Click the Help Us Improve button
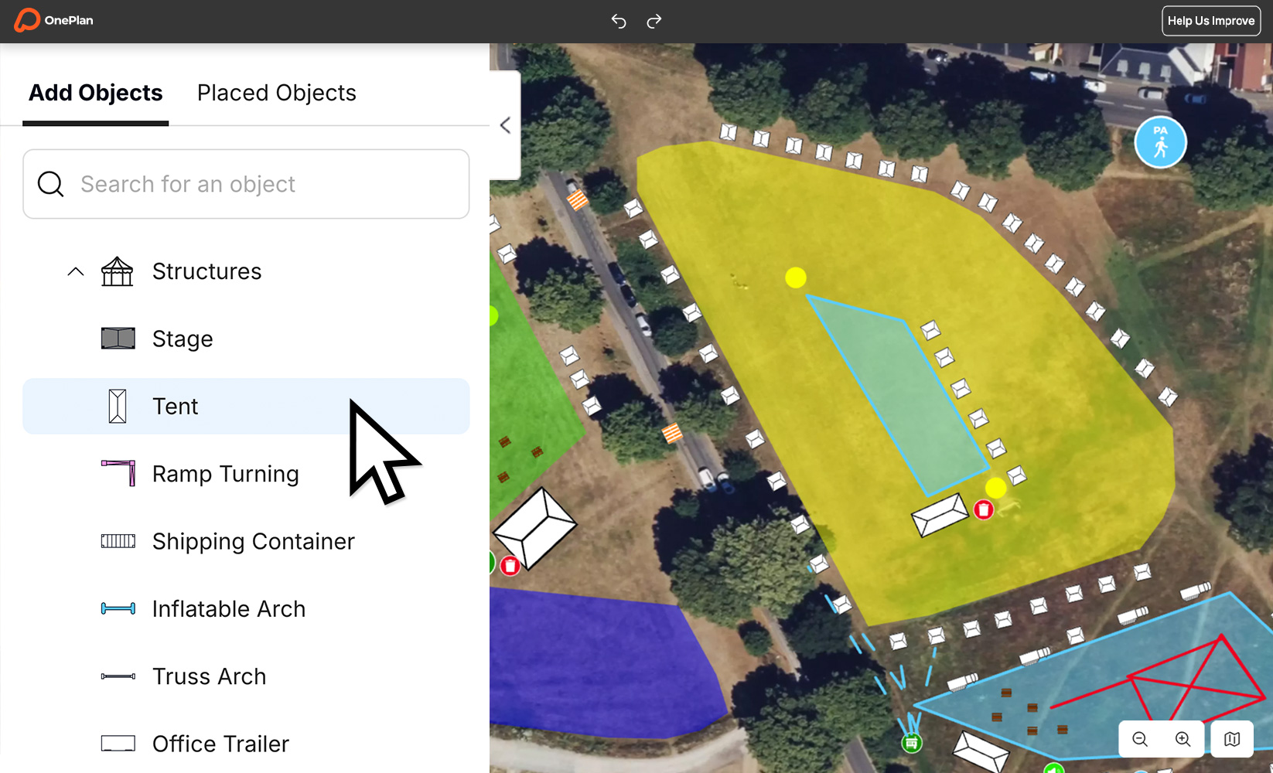 (x=1210, y=20)
